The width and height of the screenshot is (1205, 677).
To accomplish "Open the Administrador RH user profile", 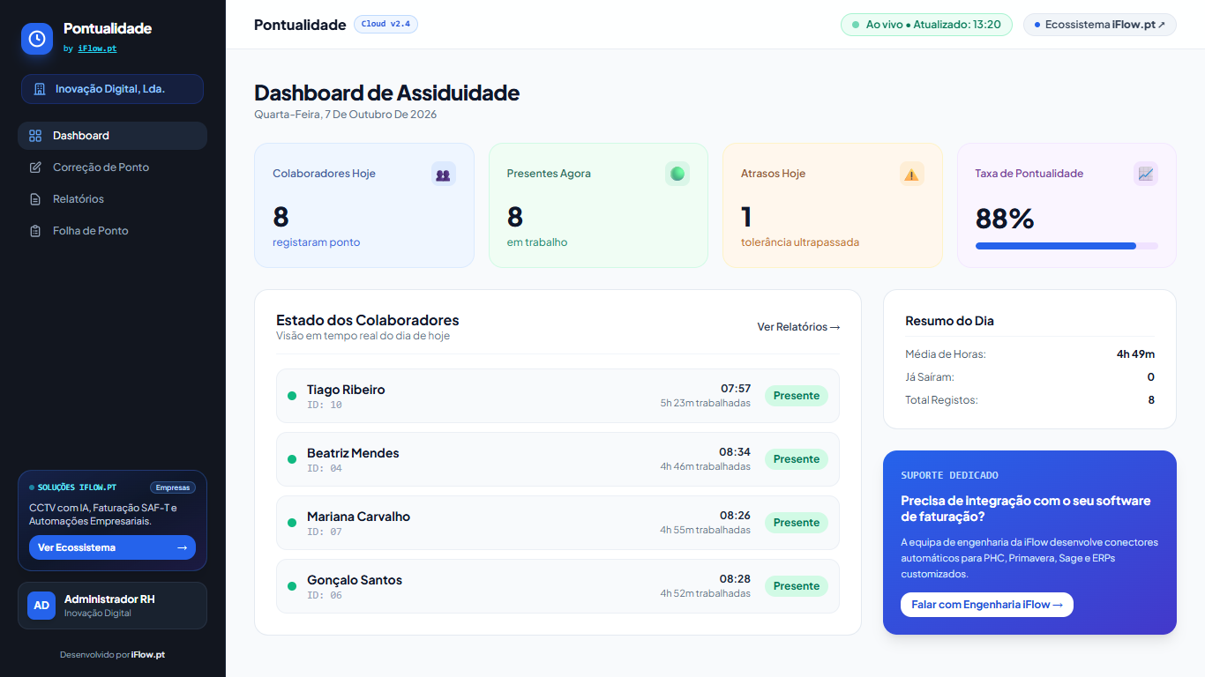I will click(x=112, y=606).
